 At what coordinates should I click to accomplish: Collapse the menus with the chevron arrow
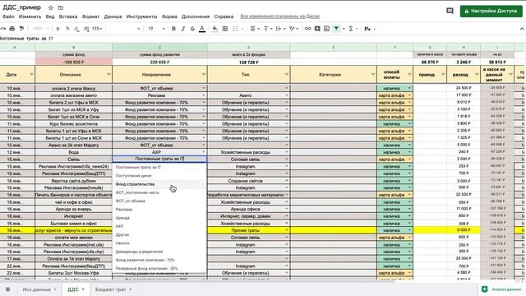(x=522, y=29)
